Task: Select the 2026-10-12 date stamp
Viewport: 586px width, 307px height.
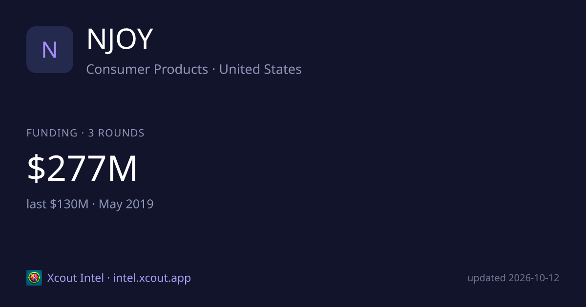Action: click(x=534, y=278)
